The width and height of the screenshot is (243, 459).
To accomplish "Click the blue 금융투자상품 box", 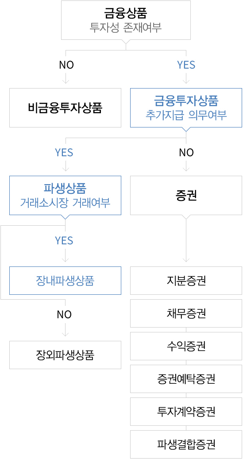I will coord(186,108).
